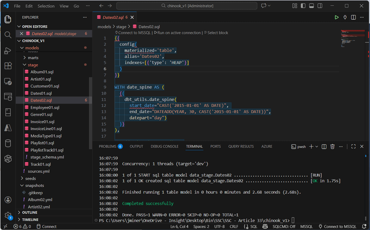Viewport: 370px width, 230px height.
Task: Toggle the primary side bar layout button
Action: click(x=303, y=6)
